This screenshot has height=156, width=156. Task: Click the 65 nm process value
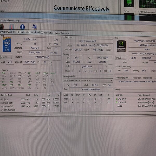pos(56,40)
